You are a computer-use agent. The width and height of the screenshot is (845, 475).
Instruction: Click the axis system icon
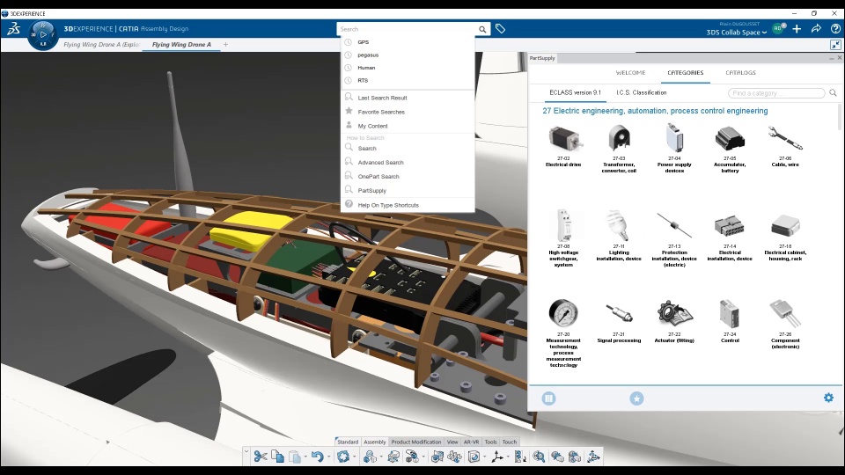click(x=496, y=457)
